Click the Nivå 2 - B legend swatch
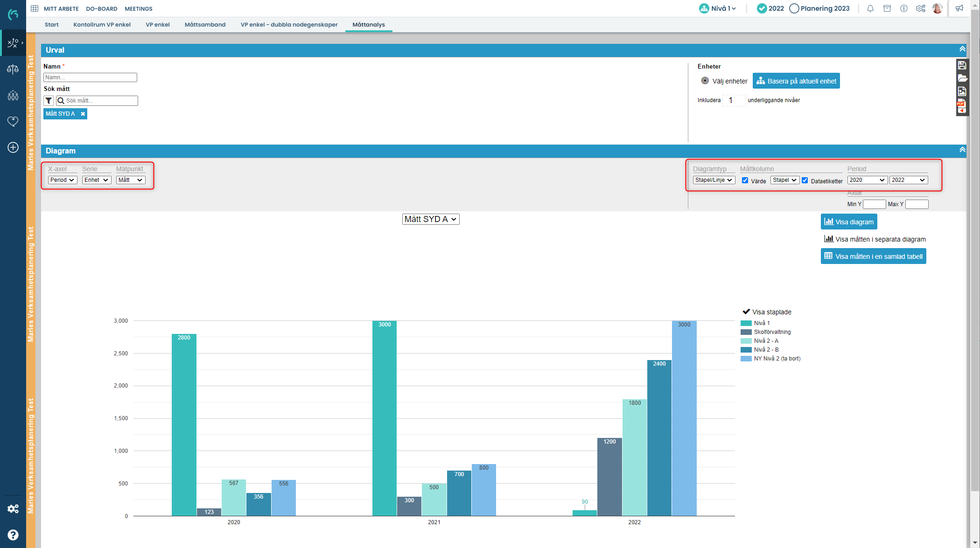 [x=746, y=350]
